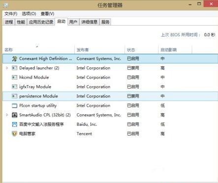The image size is (218, 183).
Task: Switch to the 应用历史记录 tab
Action: (x=41, y=22)
